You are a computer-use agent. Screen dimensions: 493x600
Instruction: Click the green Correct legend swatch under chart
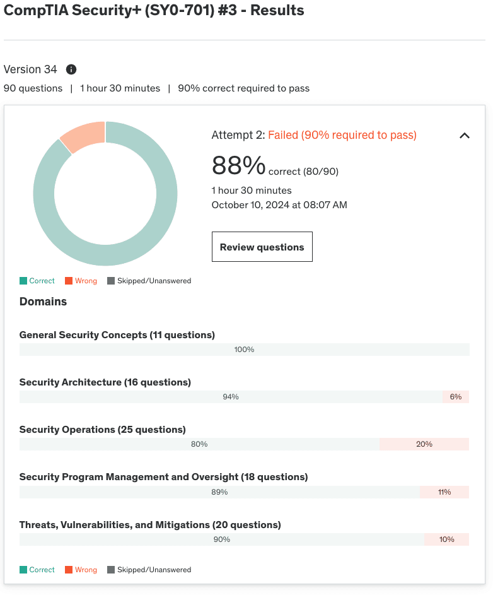tap(23, 281)
